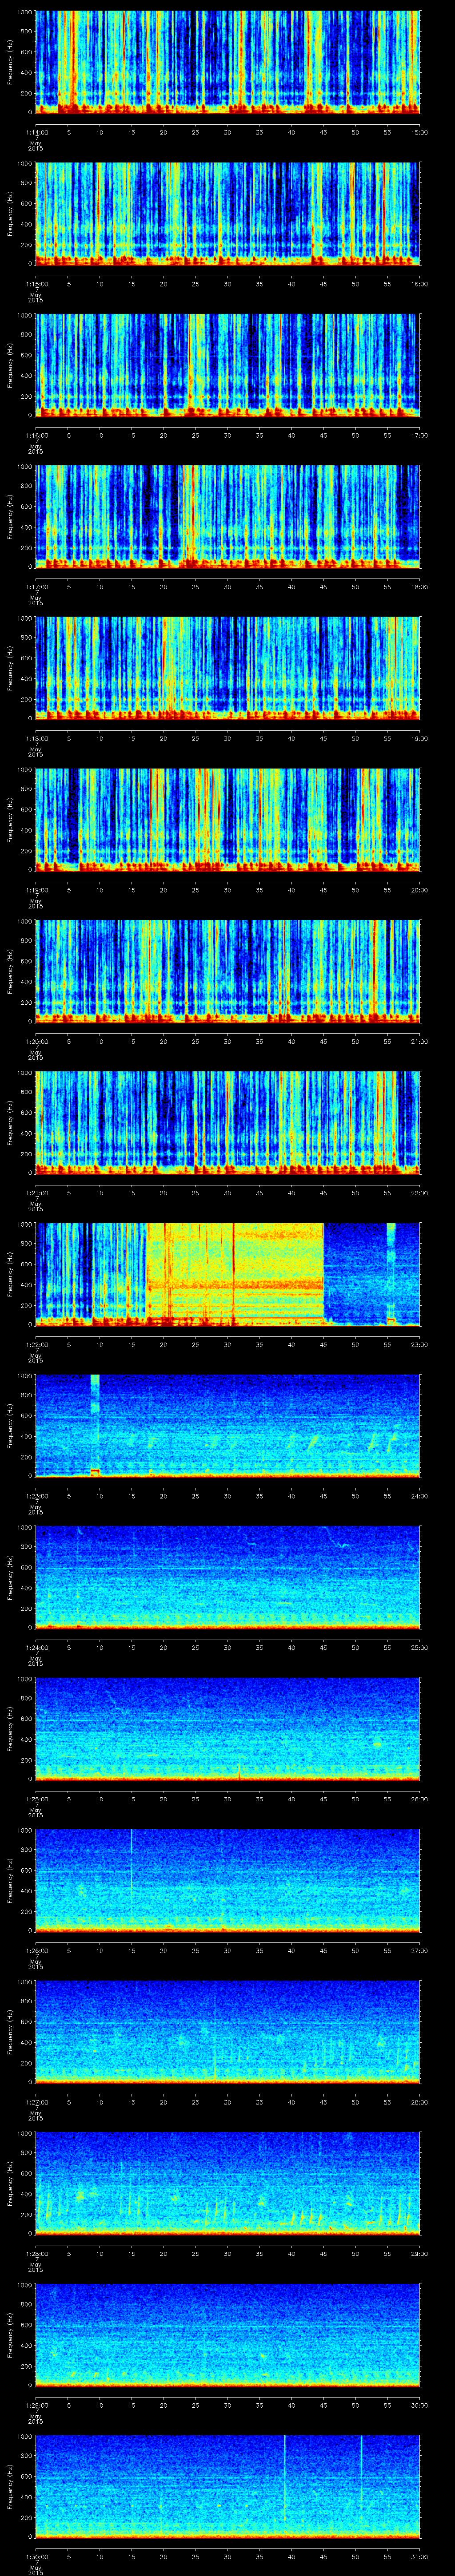The width and height of the screenshot is (455, 2576).
Task: Select the spectrogram panel starting at 1:19:00
Action: (x=228, y=819)
